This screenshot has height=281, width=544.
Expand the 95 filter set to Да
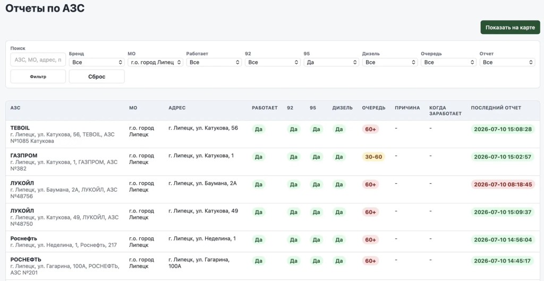[x=331, y=62]
